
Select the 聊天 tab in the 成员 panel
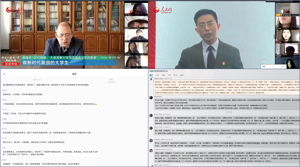coord(111,80)
